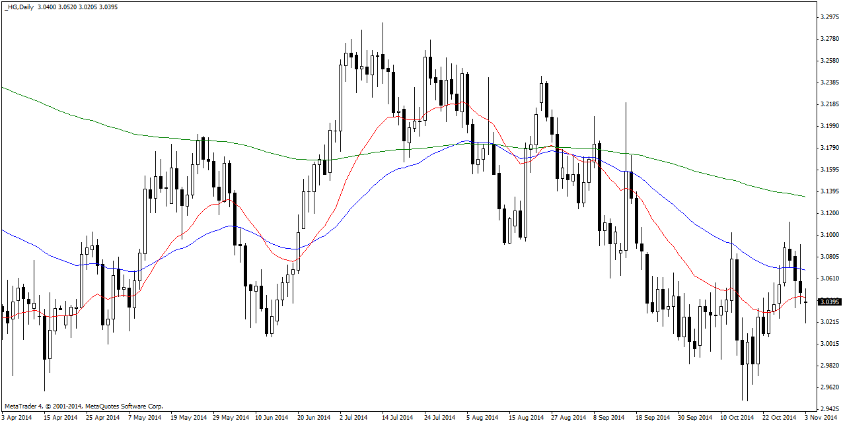Image resolution: width=843 pixels, height=423 pixels.
Task: Select the 3.1000 price level label
Action: pos(828,235)
